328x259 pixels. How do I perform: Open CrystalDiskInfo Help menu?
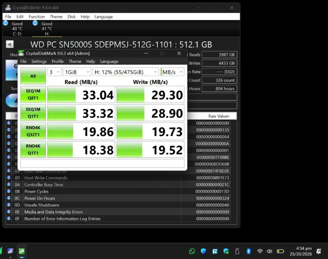85,16
